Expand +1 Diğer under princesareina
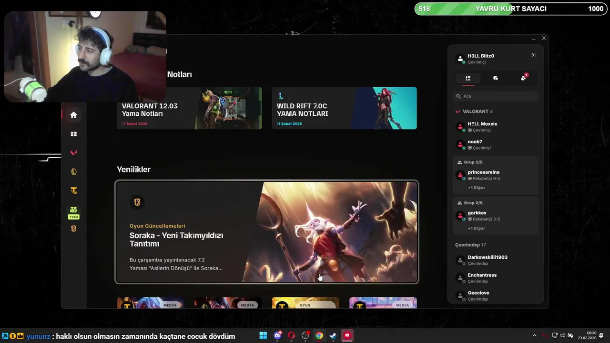The width and height of the screenshot is (610, 343). tap(476, 188)
